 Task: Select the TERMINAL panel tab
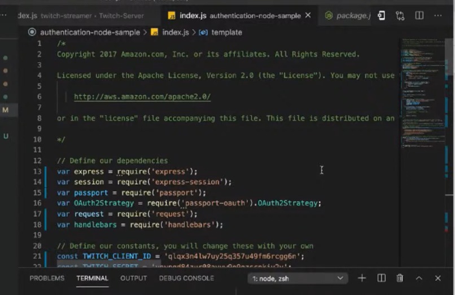point(92,278)
